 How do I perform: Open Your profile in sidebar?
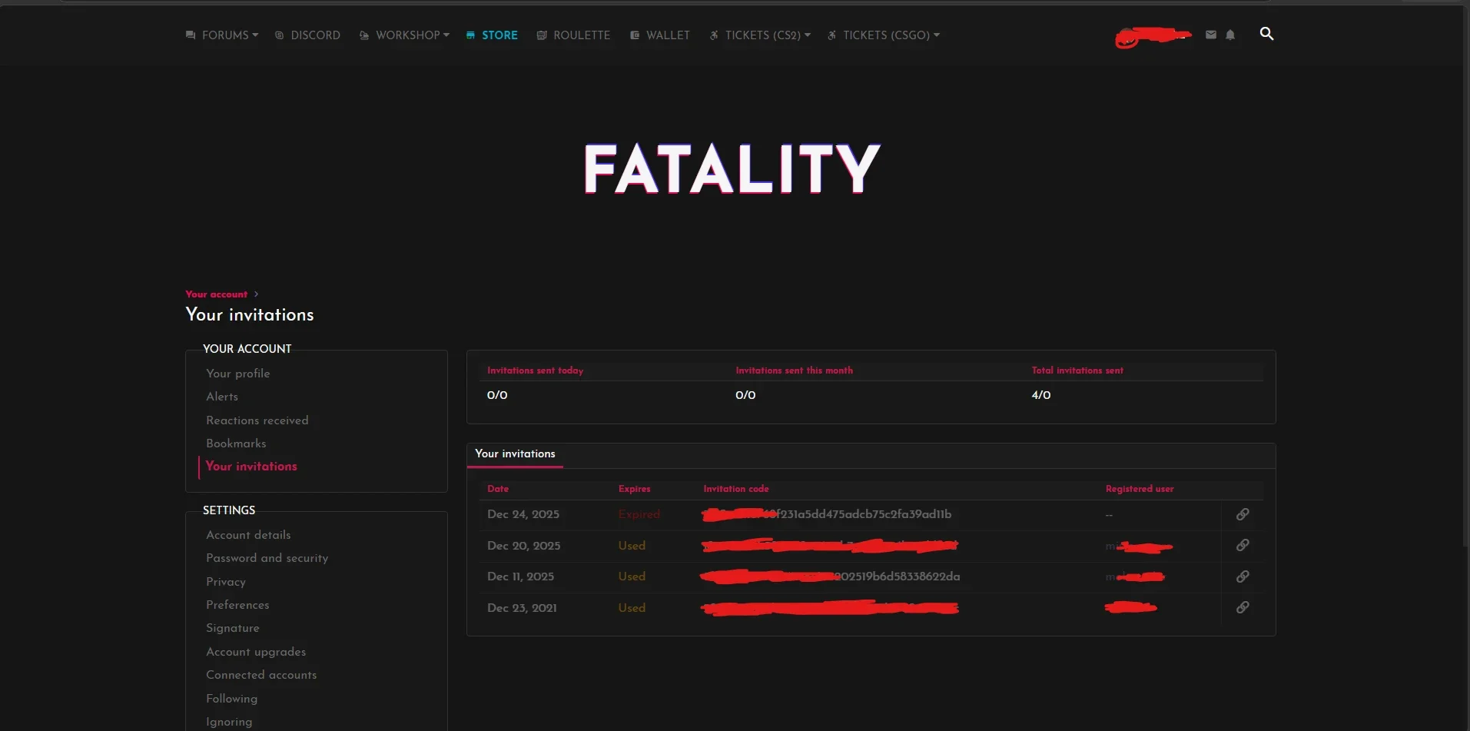tap(238, 374)
